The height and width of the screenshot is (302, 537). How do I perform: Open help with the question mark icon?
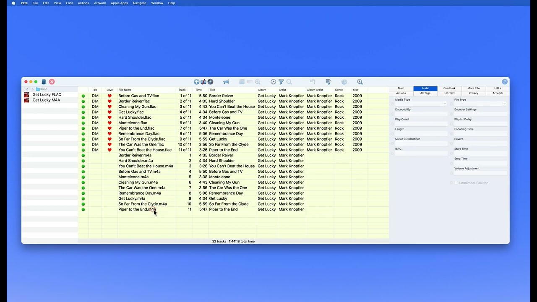505,82
